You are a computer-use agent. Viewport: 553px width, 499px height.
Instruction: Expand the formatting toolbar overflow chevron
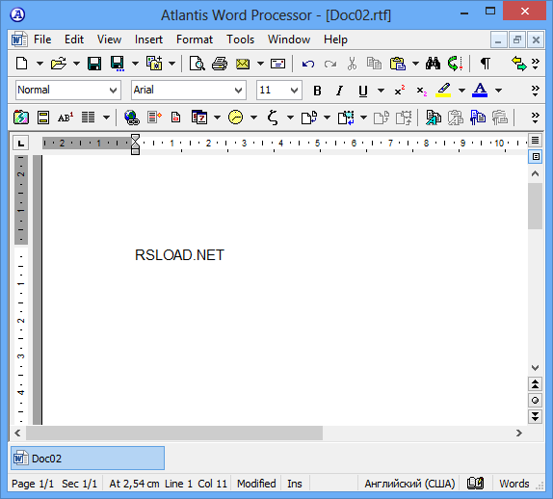coord(535,91)
